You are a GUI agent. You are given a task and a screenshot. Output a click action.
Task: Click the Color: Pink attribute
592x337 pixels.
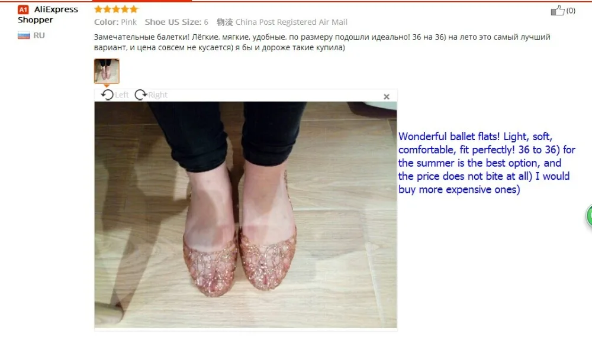pos(115,22)
